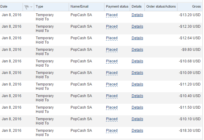Click Placed status on the -$13.20 USD row
Image resolution: width=204 pixels, height=140 pixels.
(x=111, y=15)
